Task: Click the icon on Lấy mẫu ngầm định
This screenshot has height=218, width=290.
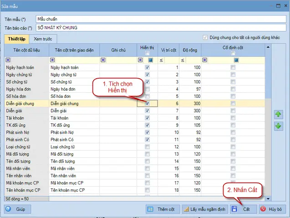Action: click(186, 209)
